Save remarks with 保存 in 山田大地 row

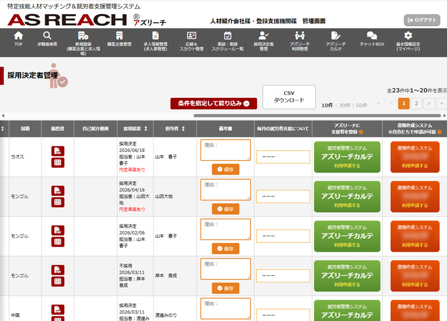pos(226,209)
